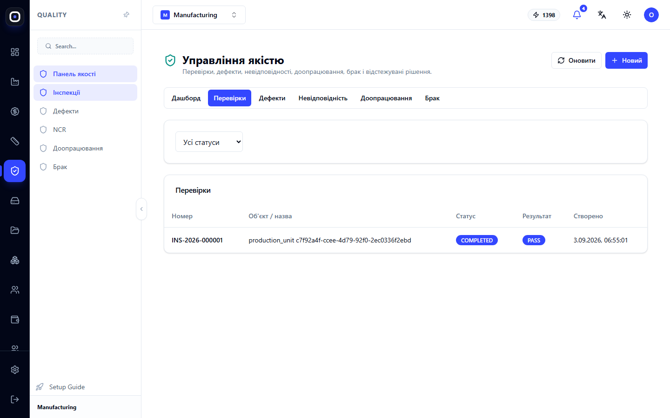Image resolution: width=670 pixels, height=418 pixels.
Task: Click the settings gear icon
Action: 15,370
